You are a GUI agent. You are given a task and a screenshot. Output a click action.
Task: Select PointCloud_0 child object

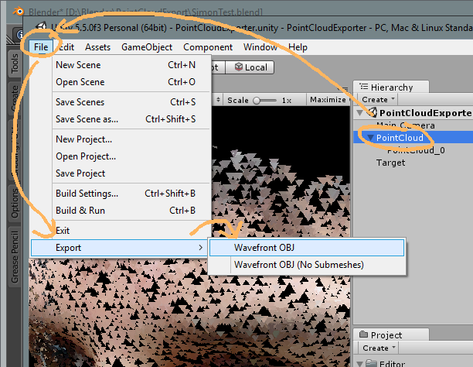tap(416, 150)
